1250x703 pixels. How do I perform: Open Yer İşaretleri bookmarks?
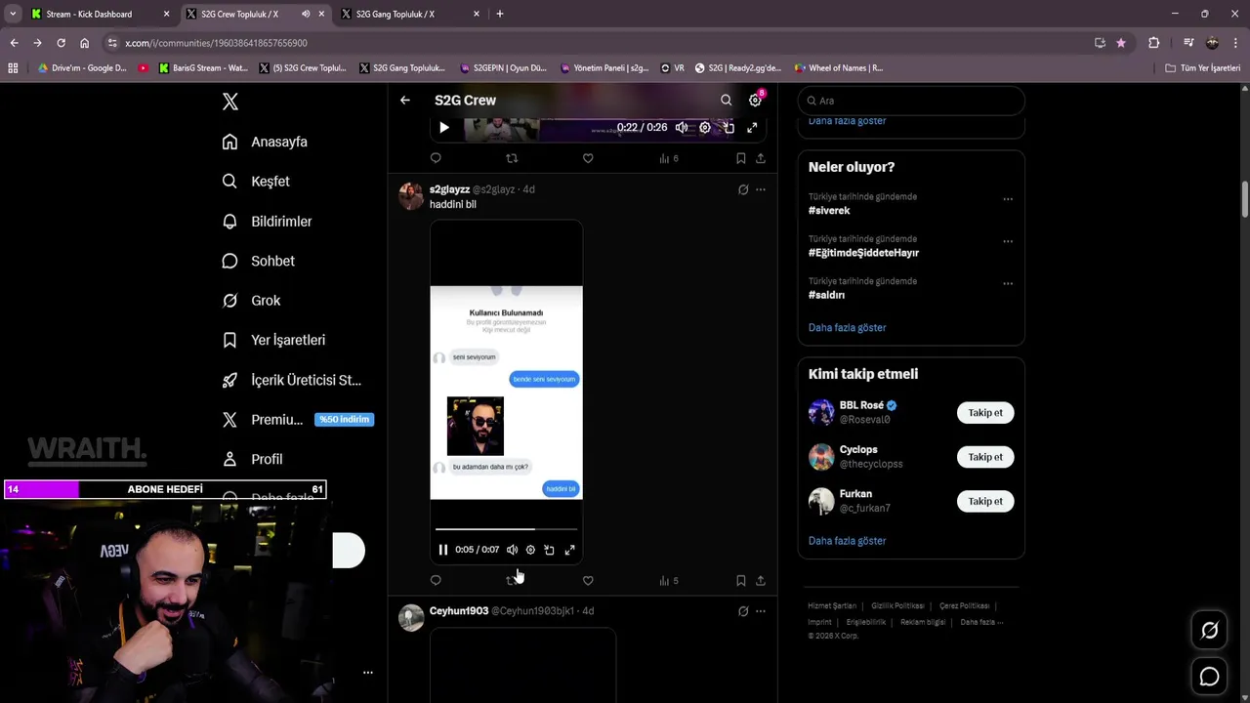coord(273,340)
